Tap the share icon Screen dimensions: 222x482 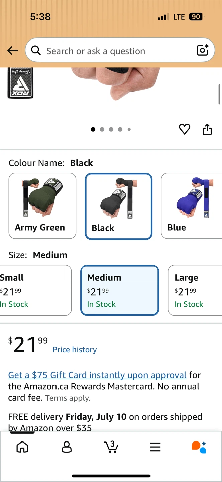[207, 129]
